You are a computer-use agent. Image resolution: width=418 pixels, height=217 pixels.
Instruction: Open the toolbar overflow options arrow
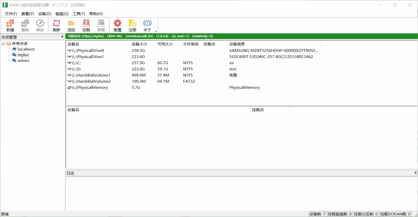click(156, 31)
